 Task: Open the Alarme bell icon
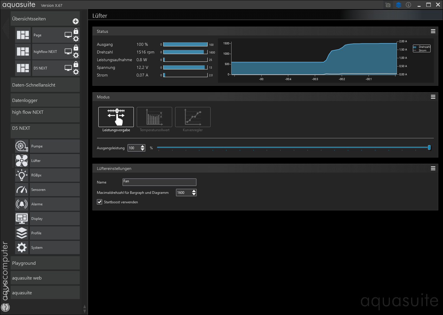[22, 204]
